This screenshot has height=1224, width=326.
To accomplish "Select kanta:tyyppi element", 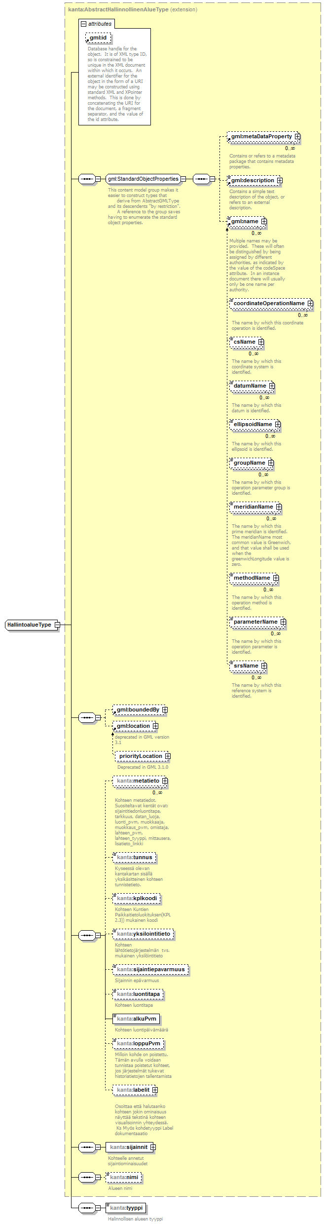I will [x=126, y=1208].
